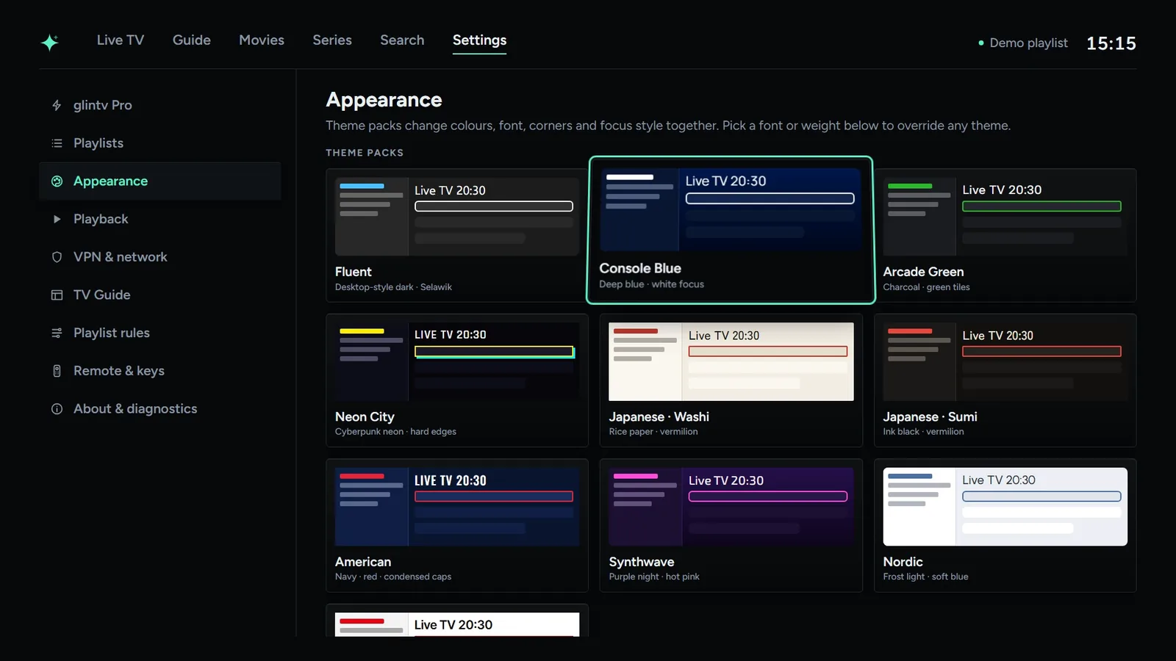Select Appearance in the settings sidebar

(x=159, y=181)
